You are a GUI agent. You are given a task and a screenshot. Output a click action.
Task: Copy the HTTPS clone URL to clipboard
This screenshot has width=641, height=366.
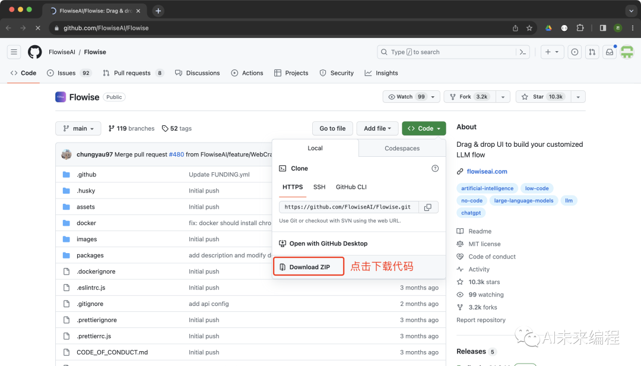click(428, 207)
